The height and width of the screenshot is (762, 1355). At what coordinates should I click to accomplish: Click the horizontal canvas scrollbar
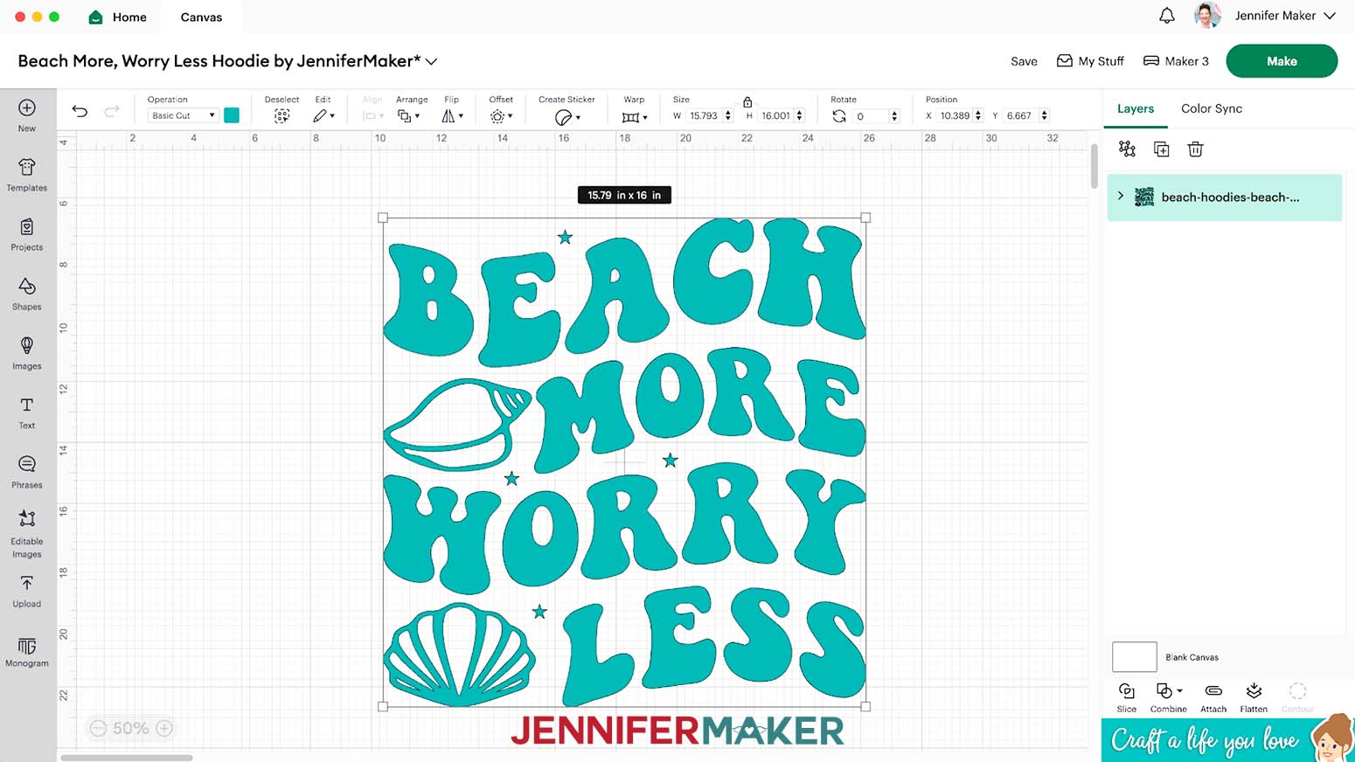(x=127, y=758)
